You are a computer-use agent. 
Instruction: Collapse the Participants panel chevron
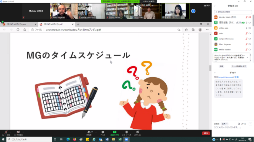[215, 6]
